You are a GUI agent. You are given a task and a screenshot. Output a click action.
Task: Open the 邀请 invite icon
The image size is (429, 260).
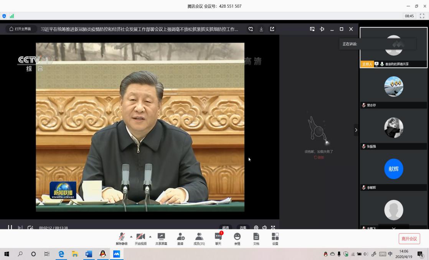[180, 238]
